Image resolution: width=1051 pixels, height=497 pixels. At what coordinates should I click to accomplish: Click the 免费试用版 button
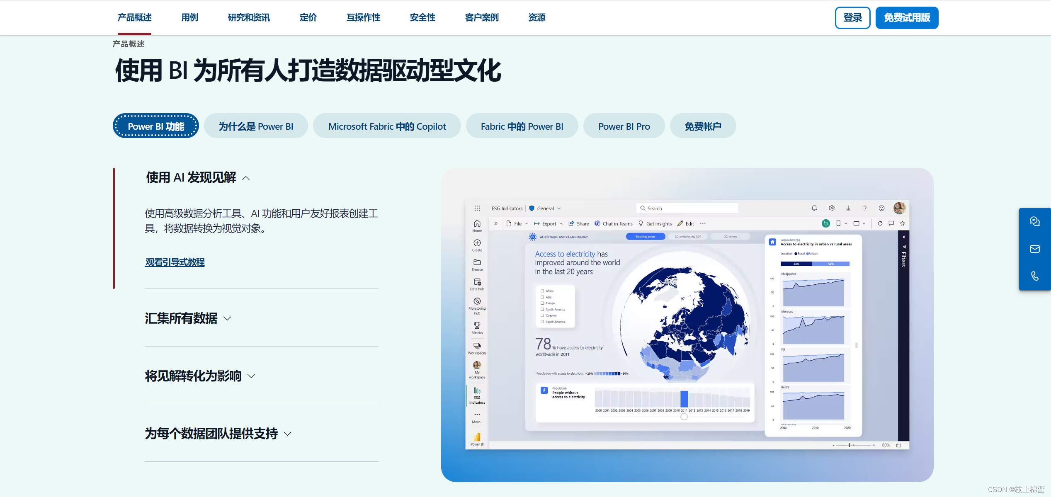[907, 18]
